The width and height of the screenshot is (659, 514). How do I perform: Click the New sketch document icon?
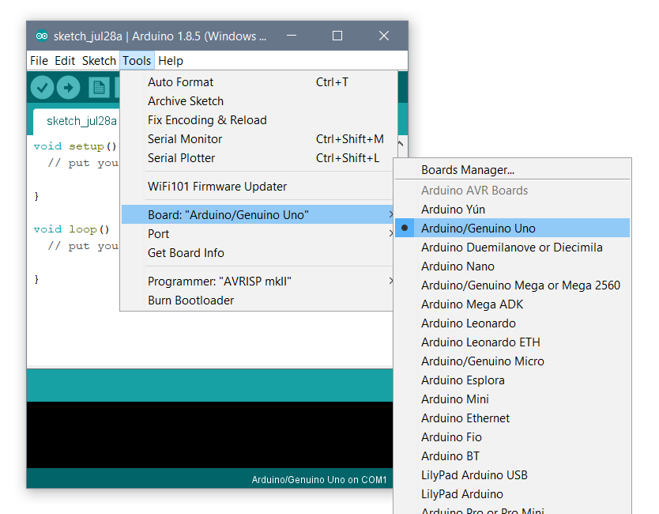tap(99, 88)
